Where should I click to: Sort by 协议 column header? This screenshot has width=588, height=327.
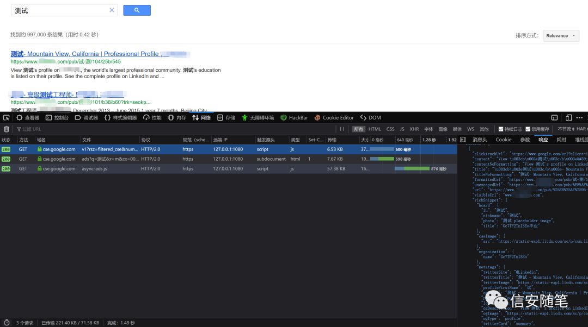pyautogui.click(x=160, y=140)
